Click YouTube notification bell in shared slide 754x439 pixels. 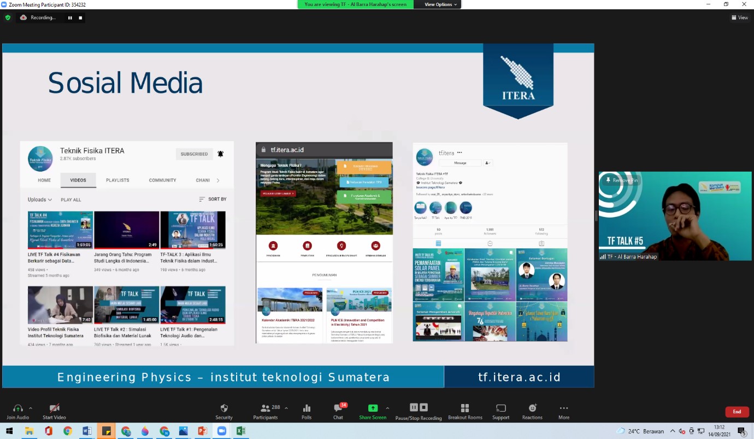[221, 154]
